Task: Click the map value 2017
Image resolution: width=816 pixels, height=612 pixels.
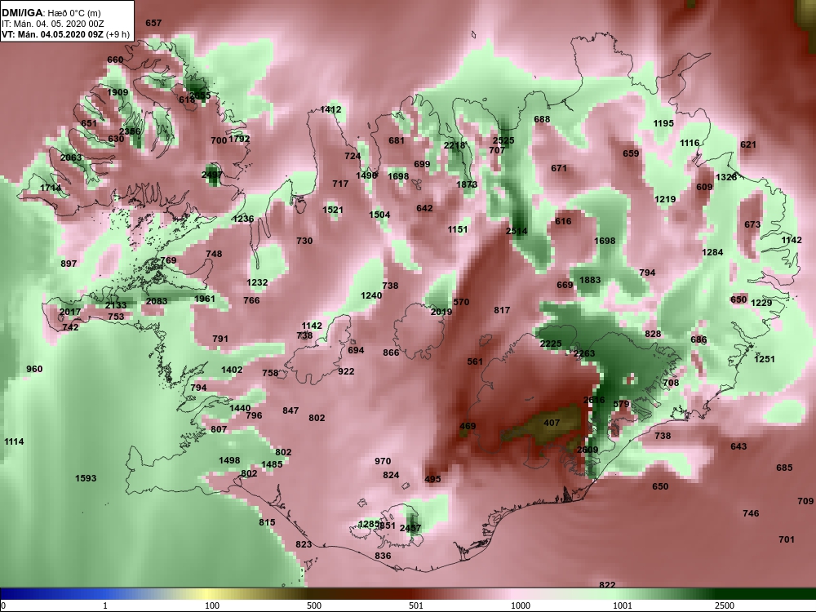Action: tap(69, 312)
